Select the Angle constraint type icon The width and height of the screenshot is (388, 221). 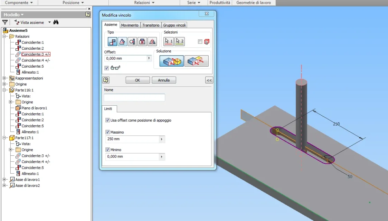(122, 41)
